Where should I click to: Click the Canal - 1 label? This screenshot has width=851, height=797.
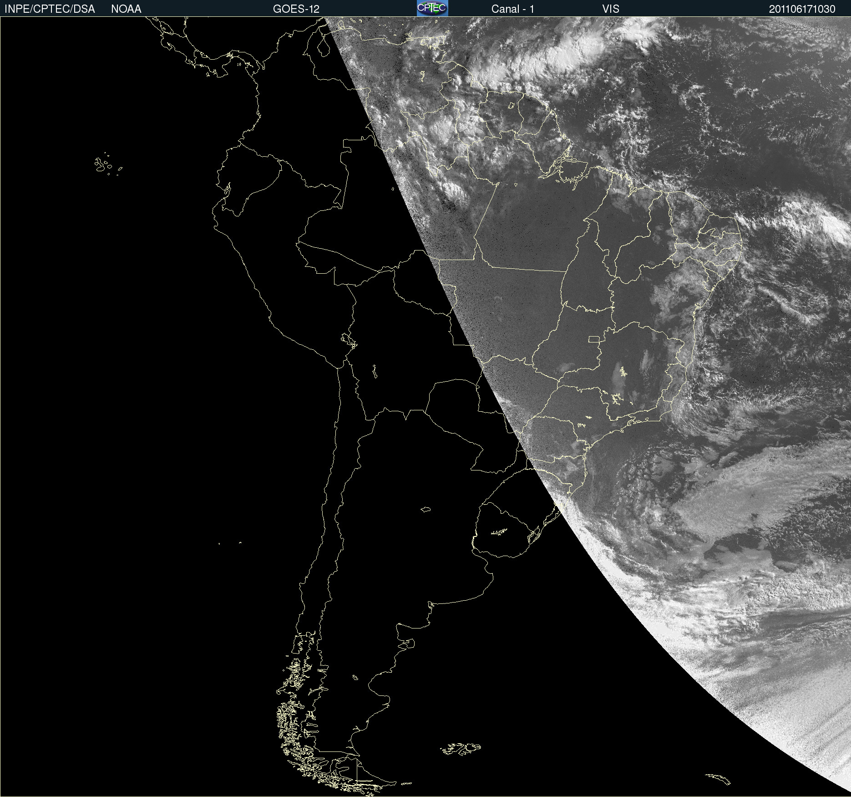513,9
